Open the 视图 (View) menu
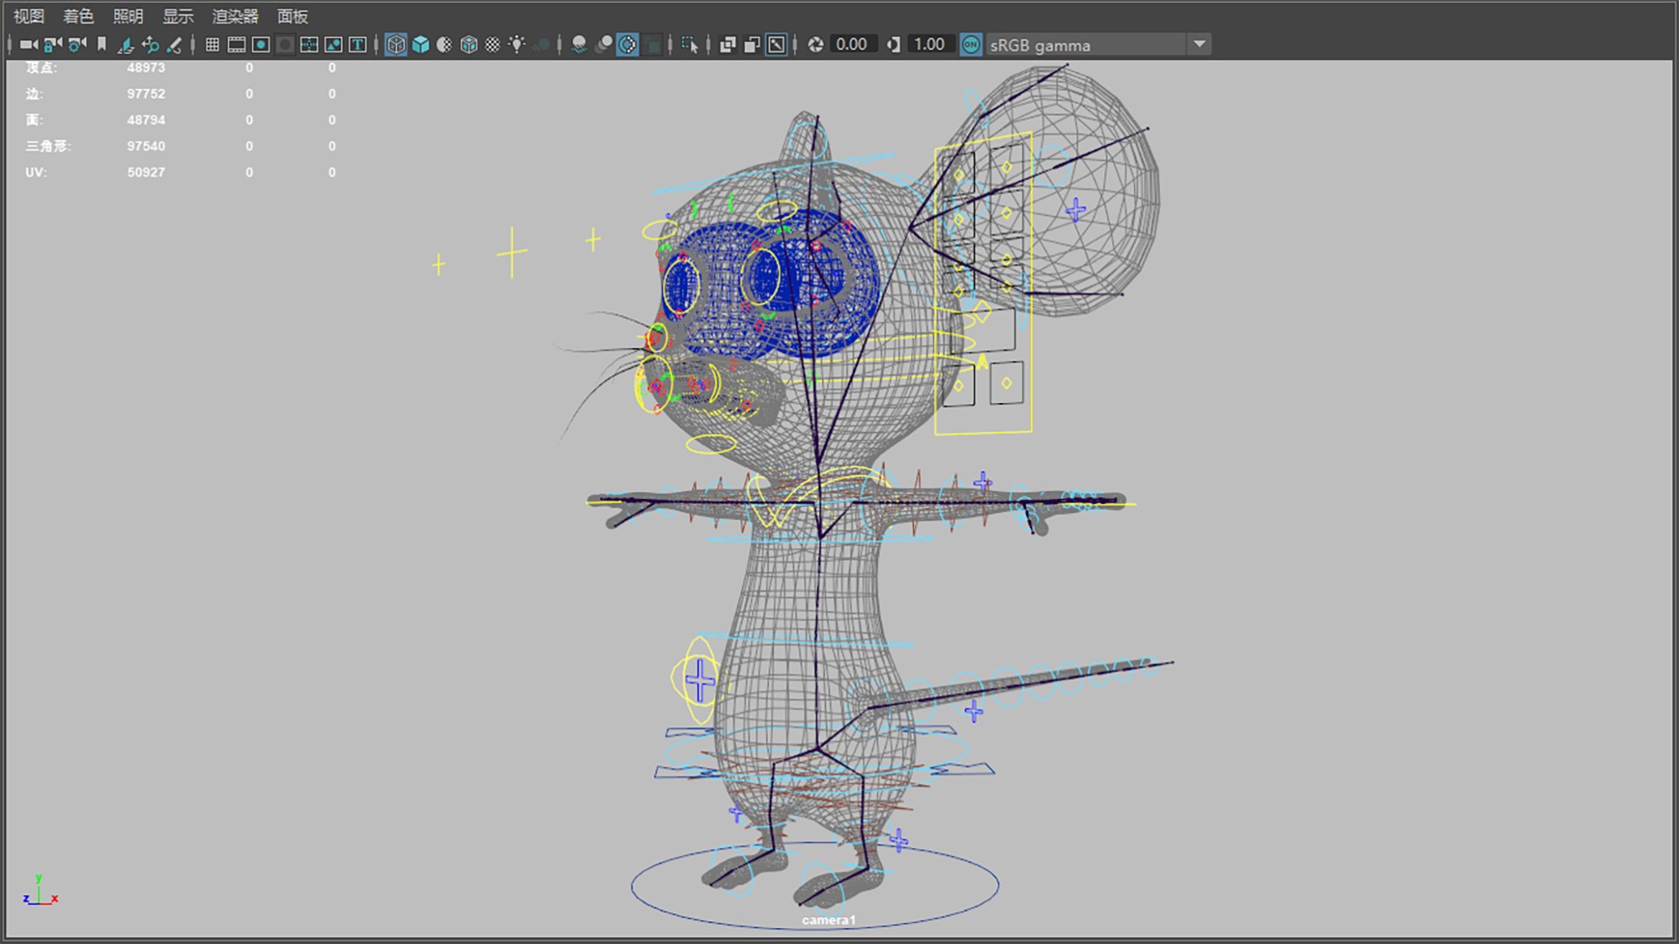The width and height of the screenshot is (1679, 944). pyautogui.click(x=28, y=17)
